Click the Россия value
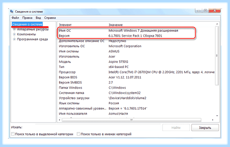This screenshot has height=147, width=230. tap(114, 103)
